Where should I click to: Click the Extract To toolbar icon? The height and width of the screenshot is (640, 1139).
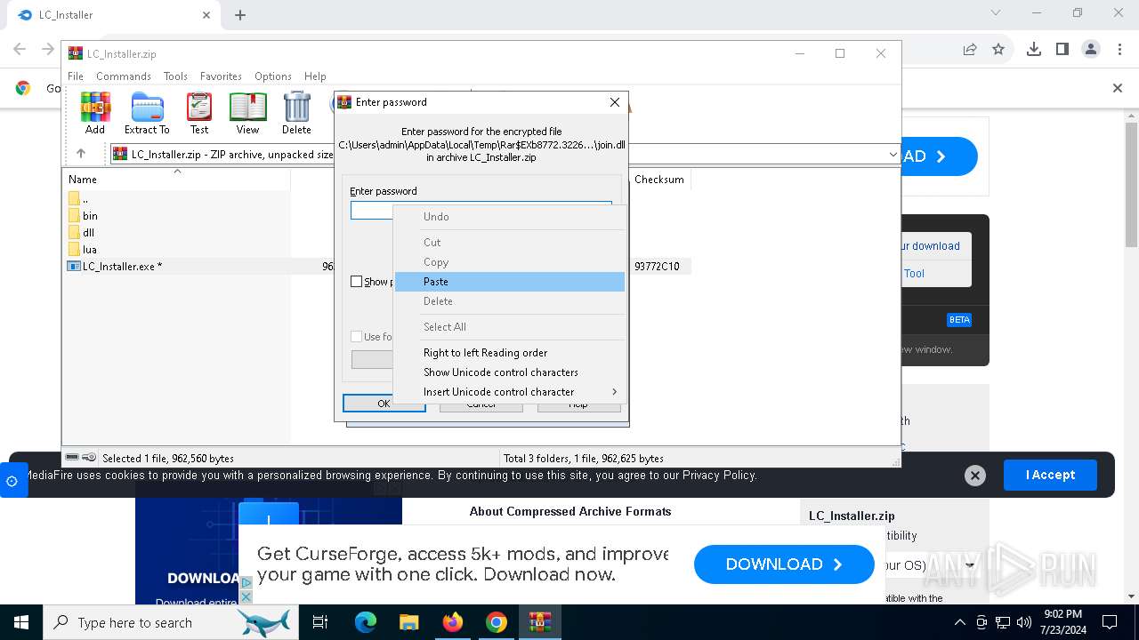point(147,113)
